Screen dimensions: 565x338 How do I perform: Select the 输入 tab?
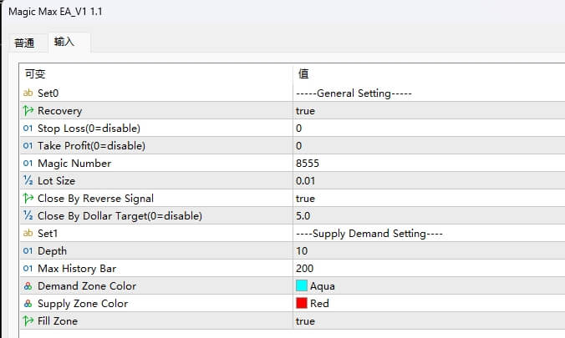[x=64, y=42]
